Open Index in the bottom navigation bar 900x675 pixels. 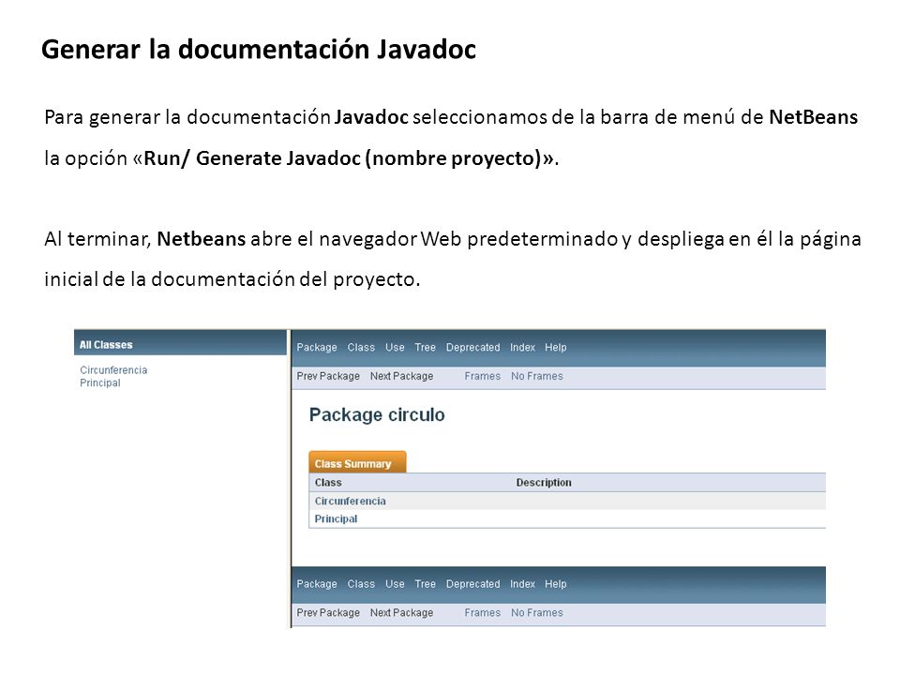click(x=522, y=584)
